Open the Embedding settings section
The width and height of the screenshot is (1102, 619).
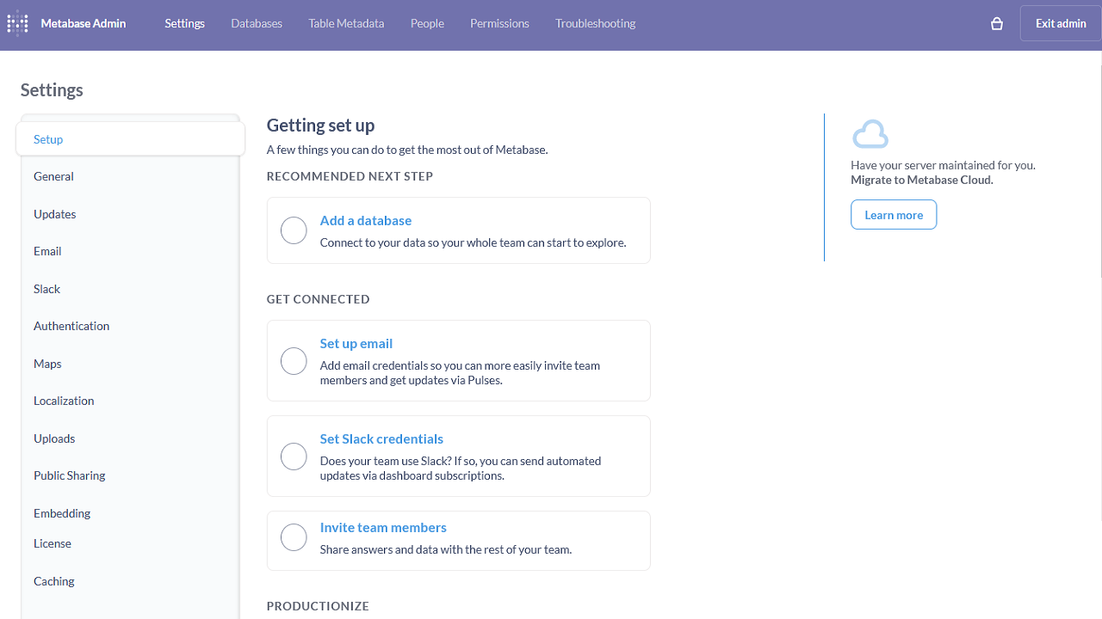(x=62, y=513)
